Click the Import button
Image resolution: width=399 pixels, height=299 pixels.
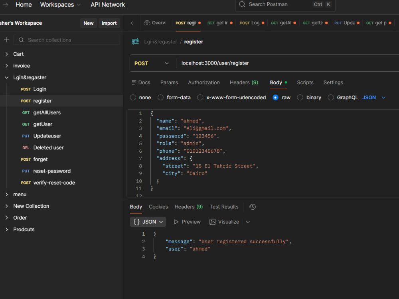click(x=109, y=23)
